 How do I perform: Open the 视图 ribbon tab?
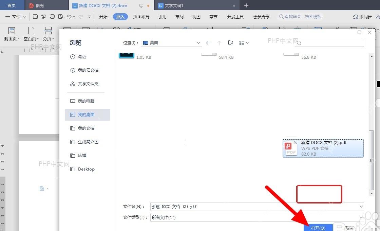pos(196,17)
